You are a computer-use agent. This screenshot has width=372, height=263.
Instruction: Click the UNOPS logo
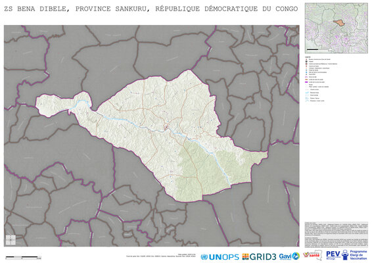220,257
